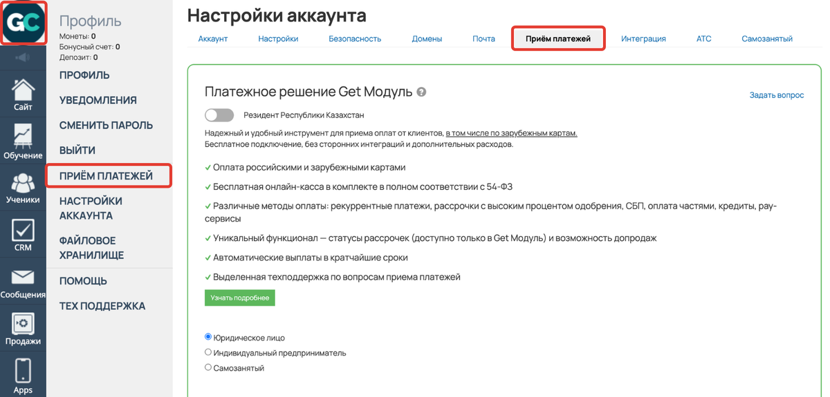Click the Платежное решение Get Модуль heading

[308, 92]
